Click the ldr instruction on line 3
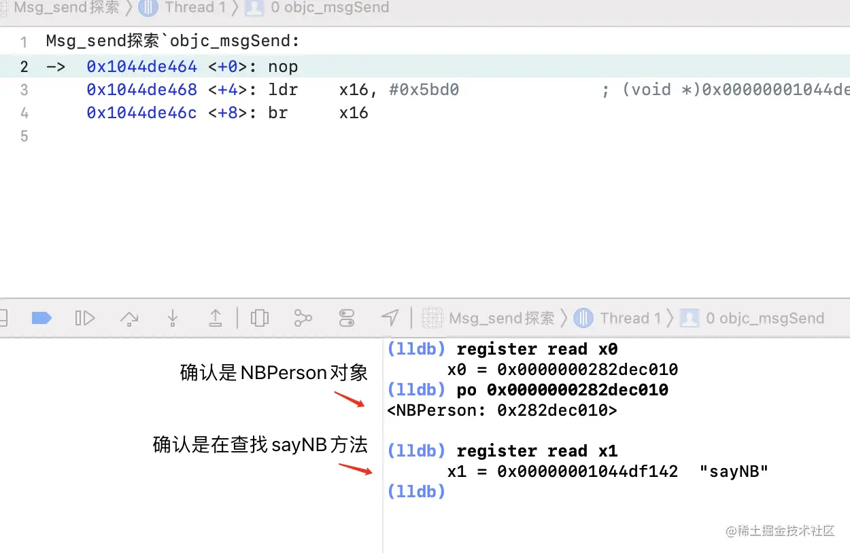This screenshot has width=850, height=553. pos(283,90)
